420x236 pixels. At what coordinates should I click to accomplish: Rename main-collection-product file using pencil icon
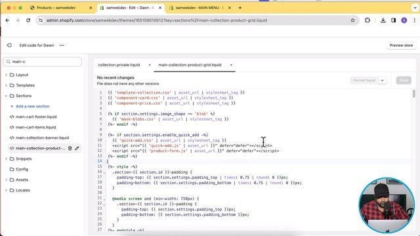click(77, 148)
